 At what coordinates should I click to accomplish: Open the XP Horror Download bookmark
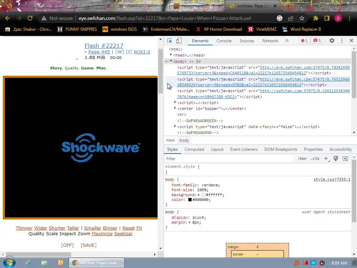219,29
